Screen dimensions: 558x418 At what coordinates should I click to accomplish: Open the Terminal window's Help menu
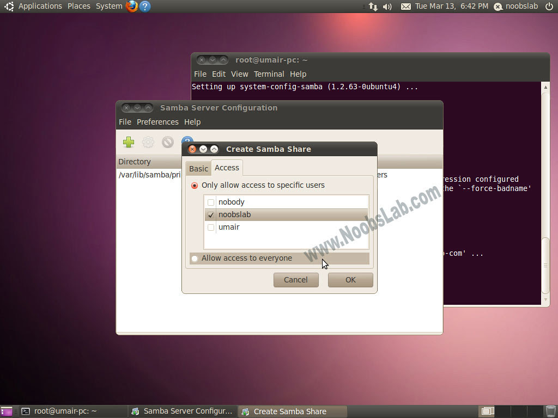(298, 74)
